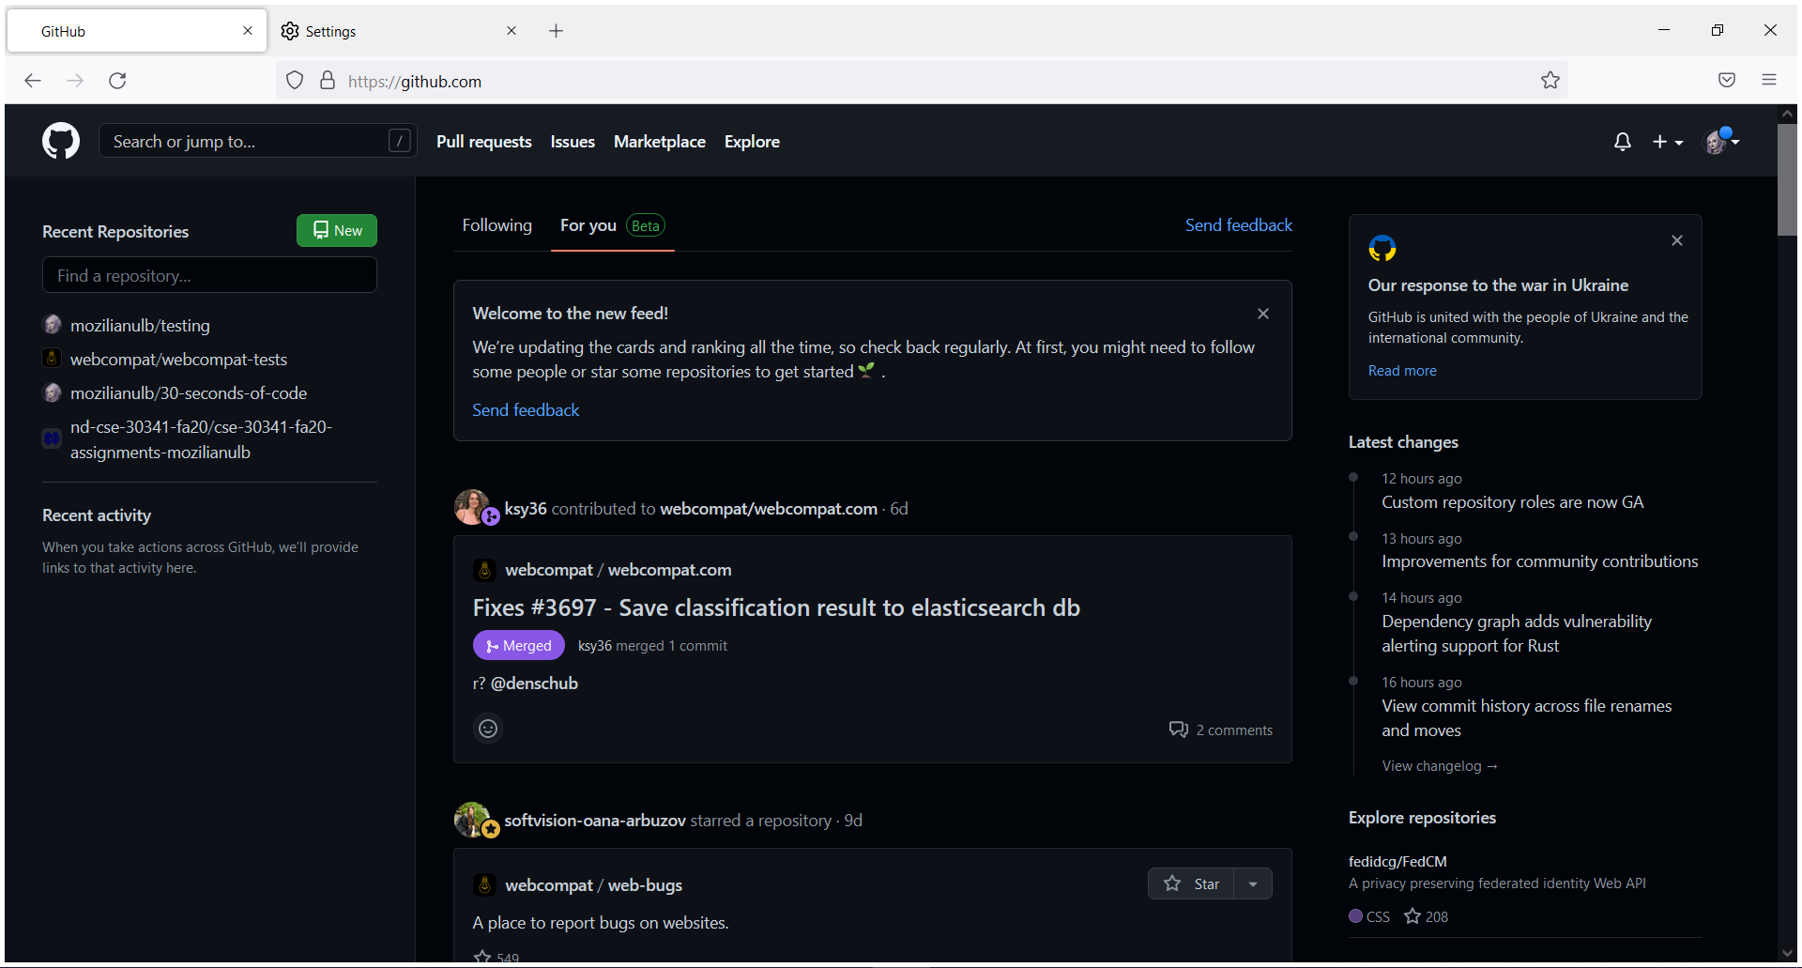1802x968 pixels.
Task: Open Pull requests in the top nav
Action: (483, 142)
